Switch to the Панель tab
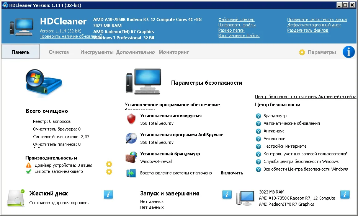Image resolution: width=358 pixels, height=216 pixels. pyautogui.click(x=21, y=52)
